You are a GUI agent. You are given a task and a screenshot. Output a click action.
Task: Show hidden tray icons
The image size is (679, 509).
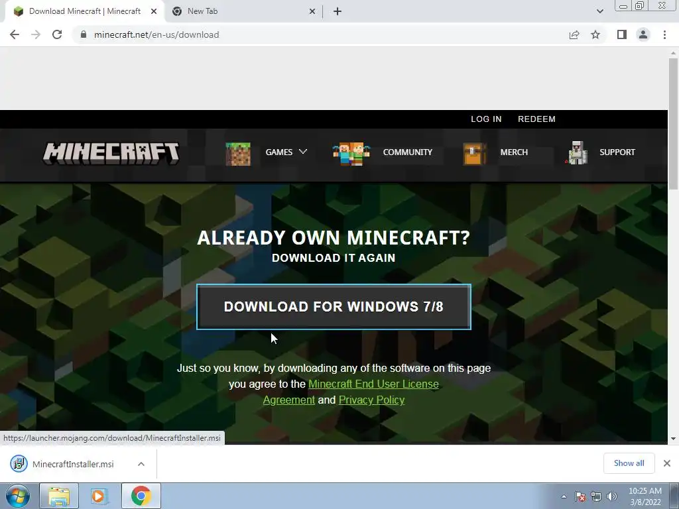click(564, 496)
